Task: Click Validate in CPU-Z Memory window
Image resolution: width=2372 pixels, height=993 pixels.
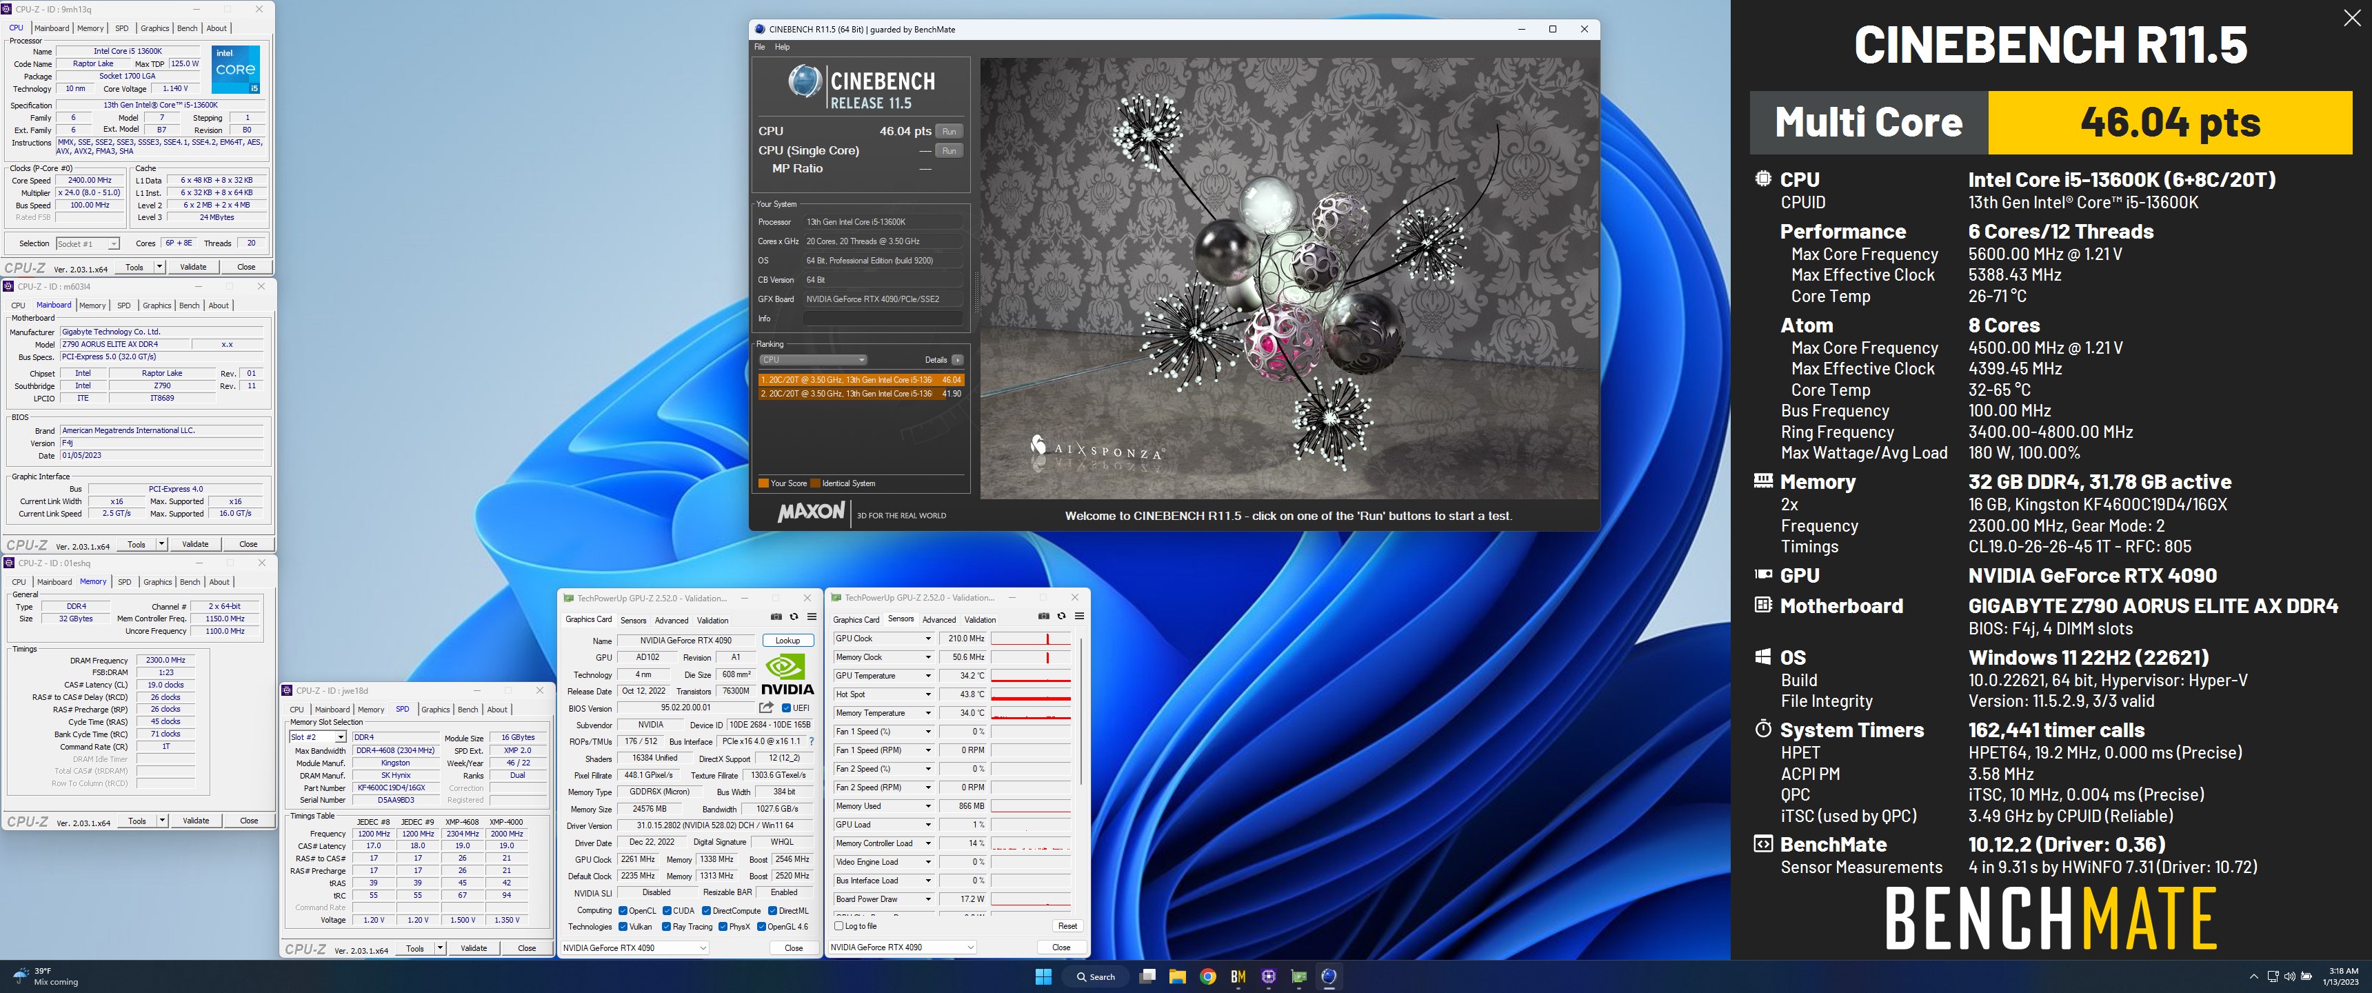Action: point(196,821)
